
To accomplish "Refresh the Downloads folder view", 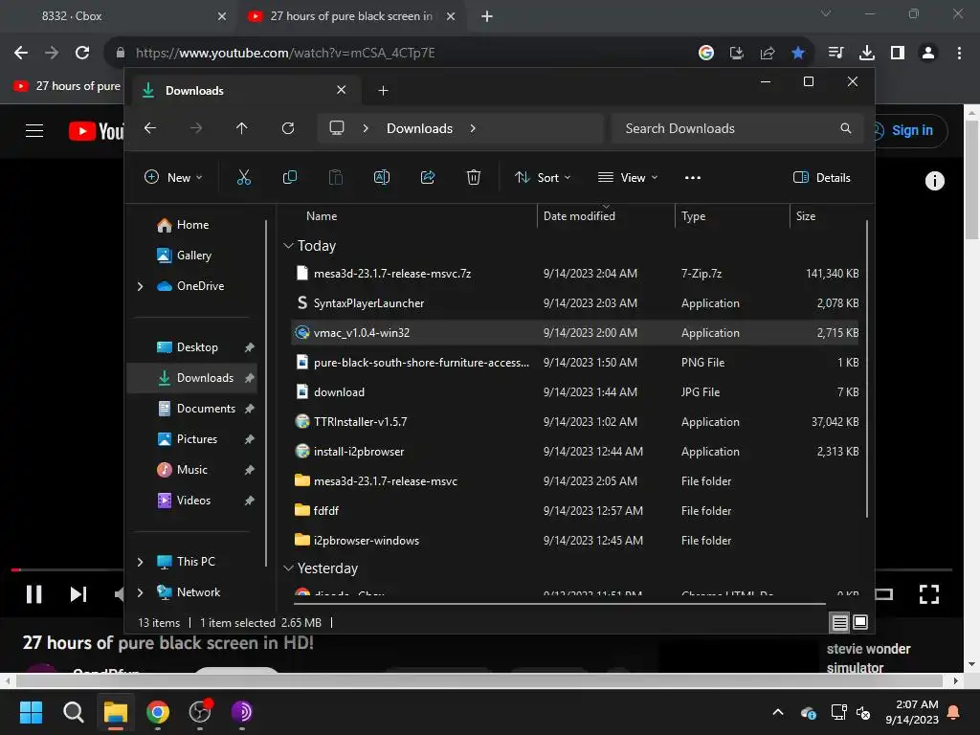I will coord(288,128).
